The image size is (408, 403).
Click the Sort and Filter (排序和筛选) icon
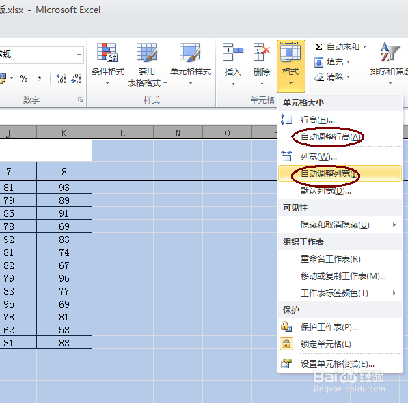click(390, 53)
